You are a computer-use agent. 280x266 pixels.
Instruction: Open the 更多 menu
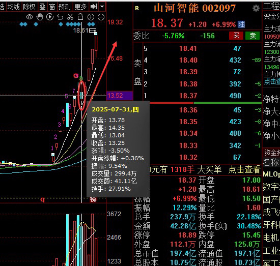(80, 7)
